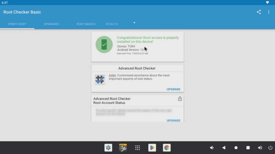Viewport: 275px width, 154px height.
Task: Click the Android Version: 13 text
Action: [x=130, y=50]
